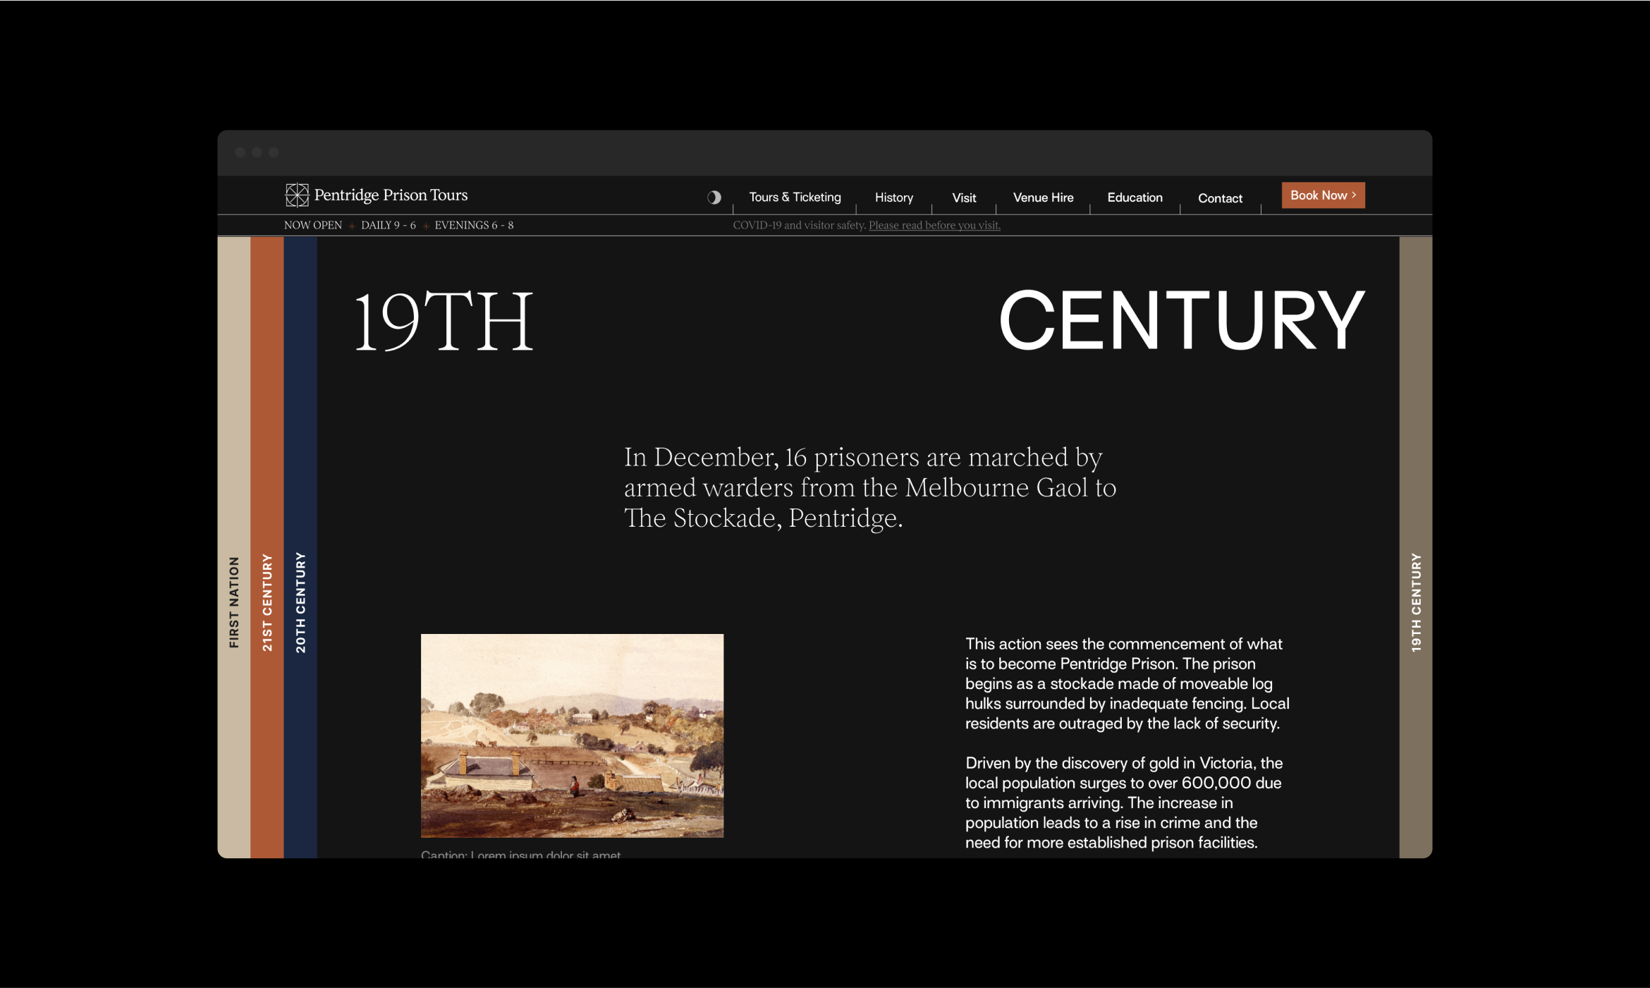The width and height of the screenshot is (1650, 988).
Task: Open the History navigation item
Action: point(893,198)
